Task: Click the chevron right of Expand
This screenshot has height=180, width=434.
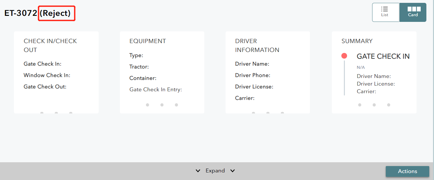Action: (x=233, y=171)
